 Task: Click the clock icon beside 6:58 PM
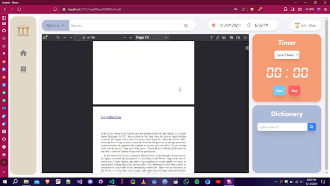(249, 25)
